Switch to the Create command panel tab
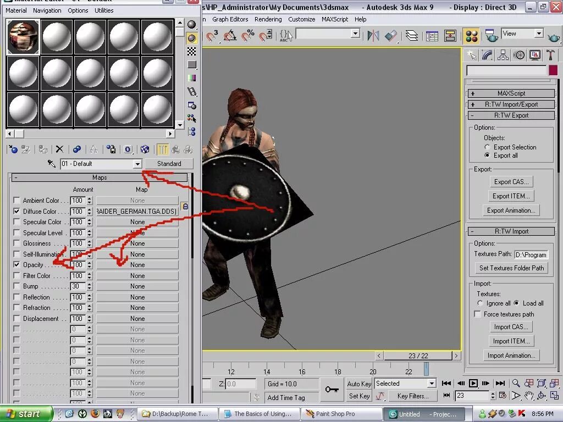Screen dimensions: 563x422 point(472,55)
